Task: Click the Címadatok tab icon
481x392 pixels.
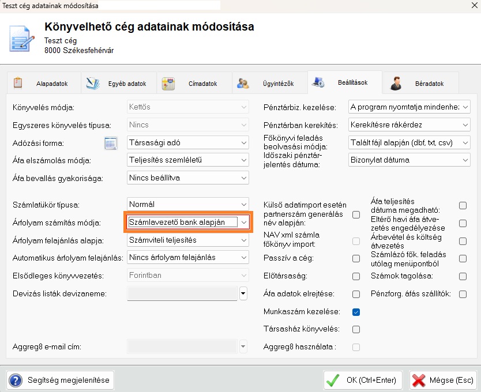Action: coord(168,83)
